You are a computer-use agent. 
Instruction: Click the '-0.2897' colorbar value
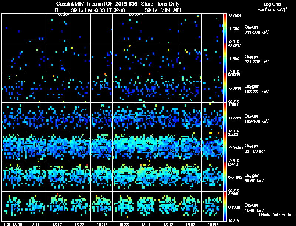point(235,45)
